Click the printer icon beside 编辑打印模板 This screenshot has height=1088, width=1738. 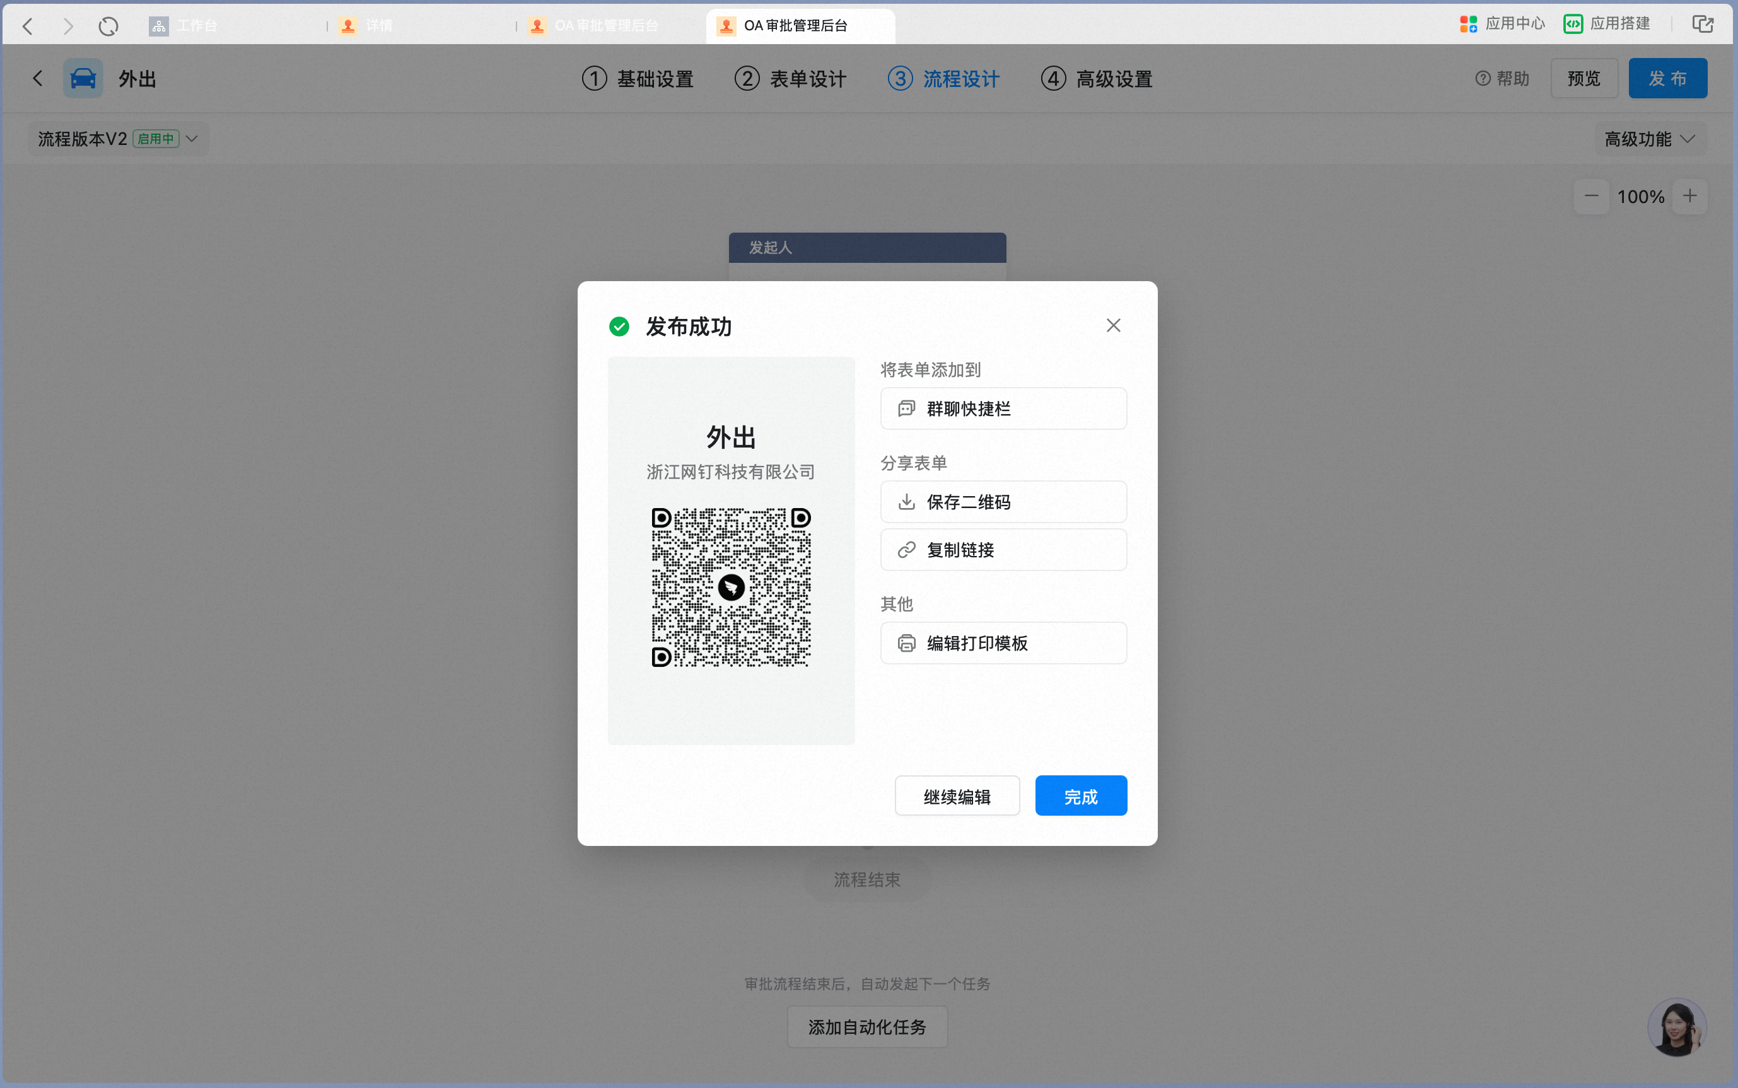click(907, 642)
